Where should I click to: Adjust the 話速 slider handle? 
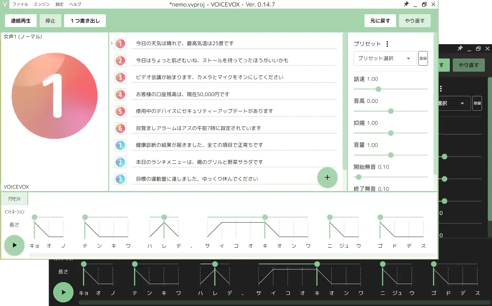pyautogui.click(x=378, y=89)
